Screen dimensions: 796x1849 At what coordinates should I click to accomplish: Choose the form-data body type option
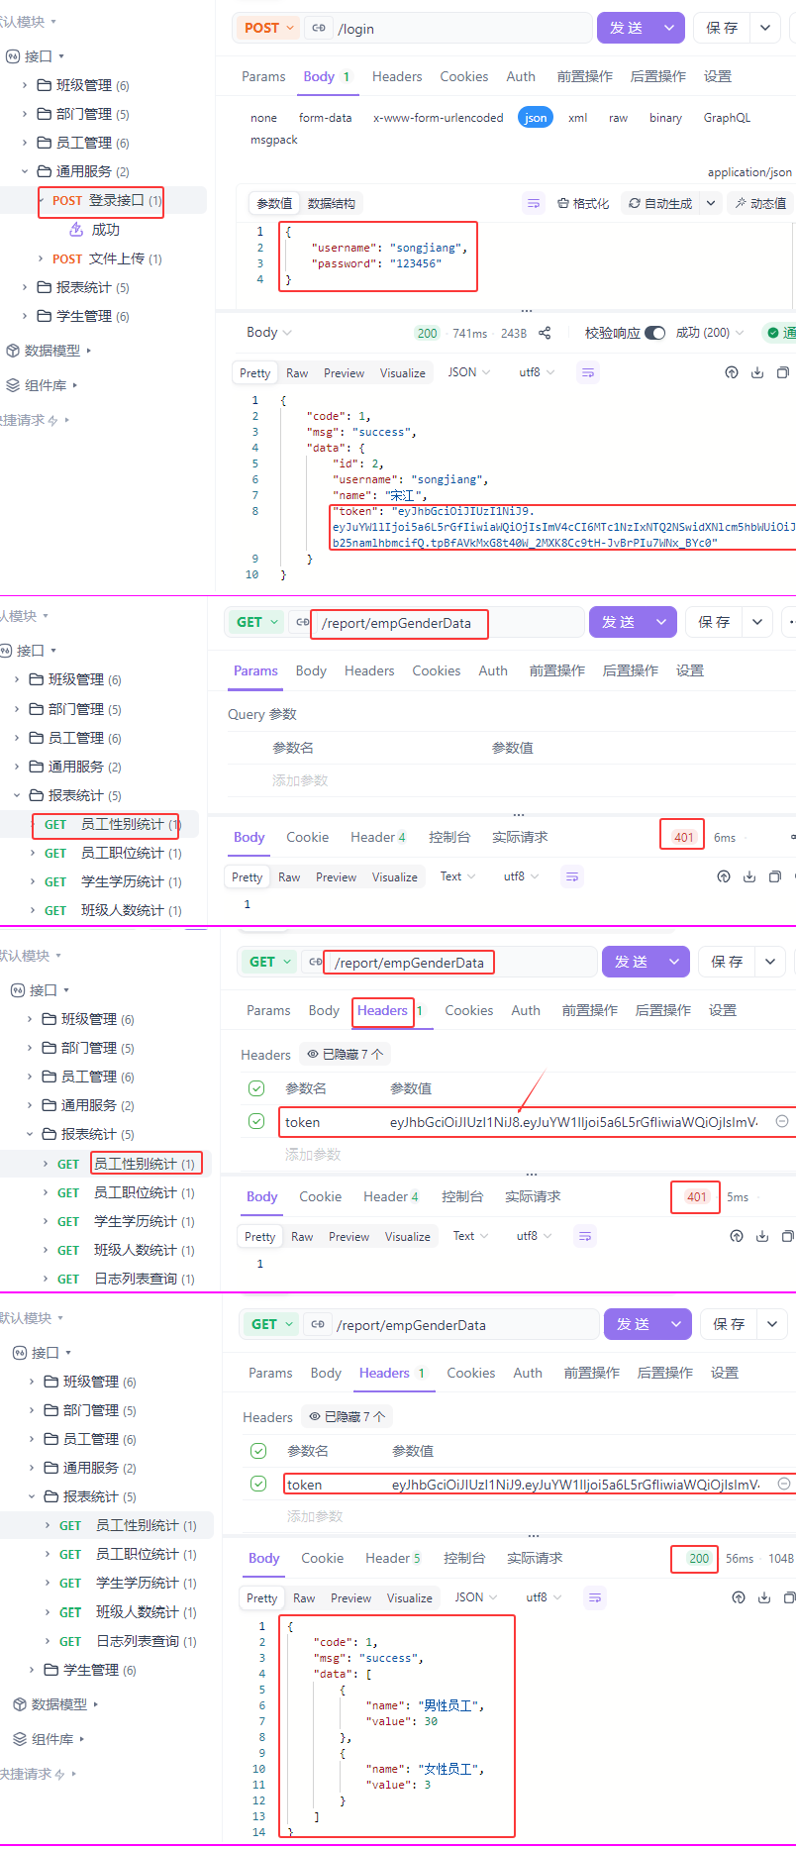(325, 118)
